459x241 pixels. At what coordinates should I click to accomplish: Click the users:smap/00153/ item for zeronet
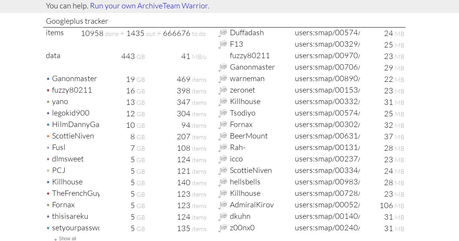coord(327,90)
